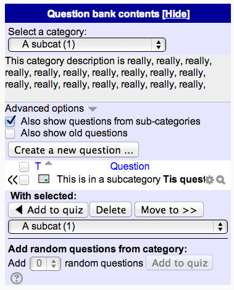This screenshot has width=234, height=290.
Task: Click the Delete button under With selected
Action: coord(111,210)
